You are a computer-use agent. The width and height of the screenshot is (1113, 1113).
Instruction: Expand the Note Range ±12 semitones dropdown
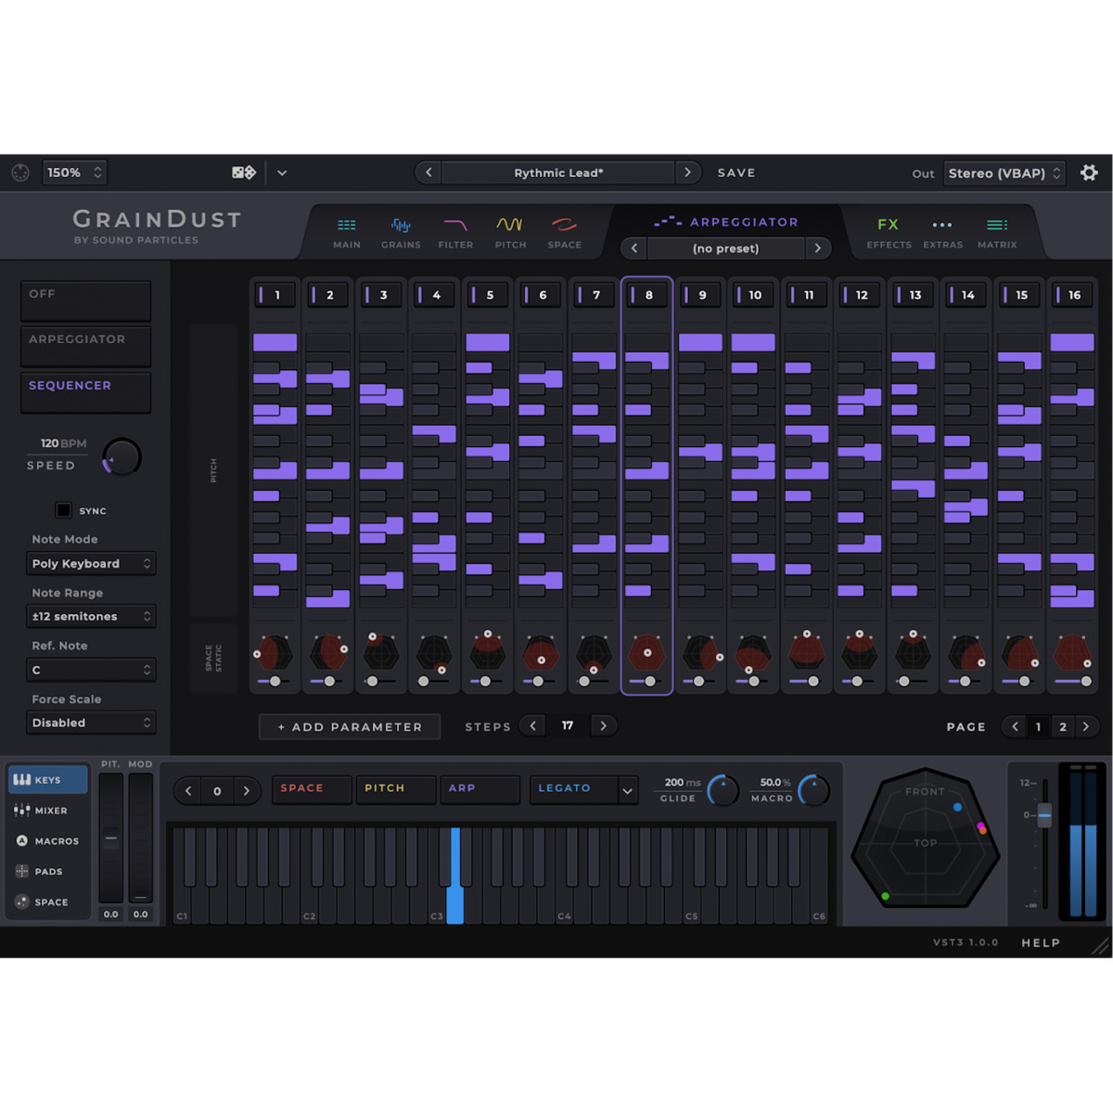pos(91,617)
